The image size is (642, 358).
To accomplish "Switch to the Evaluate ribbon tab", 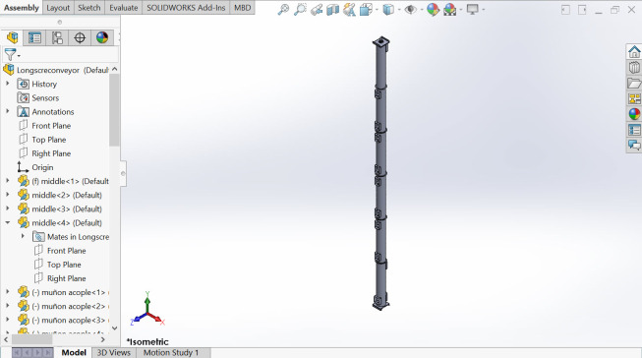I will click(x=123, y=7).
